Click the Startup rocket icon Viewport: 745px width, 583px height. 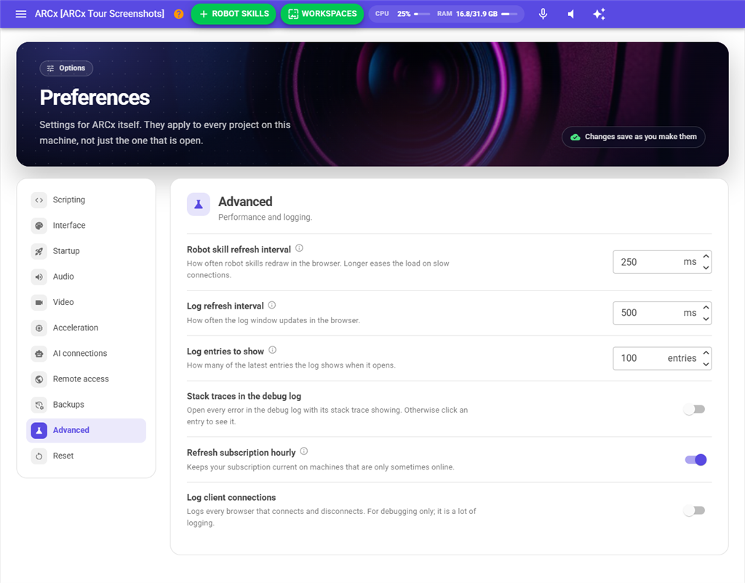click(x=39, y=251)
